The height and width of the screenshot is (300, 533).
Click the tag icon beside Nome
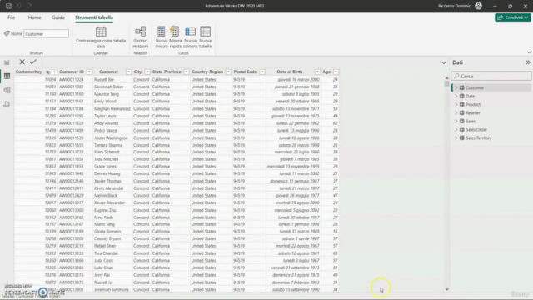coord(7,33)
